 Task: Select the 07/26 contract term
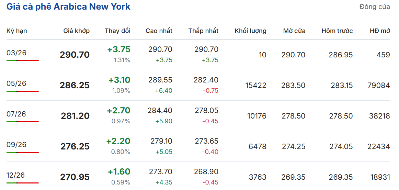tap(16, 114)
